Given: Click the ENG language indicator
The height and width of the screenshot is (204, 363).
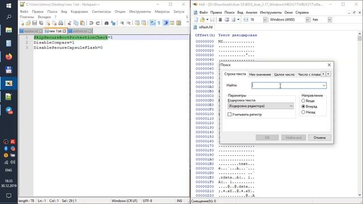Looking at the screenshot, I should point(9,170).
